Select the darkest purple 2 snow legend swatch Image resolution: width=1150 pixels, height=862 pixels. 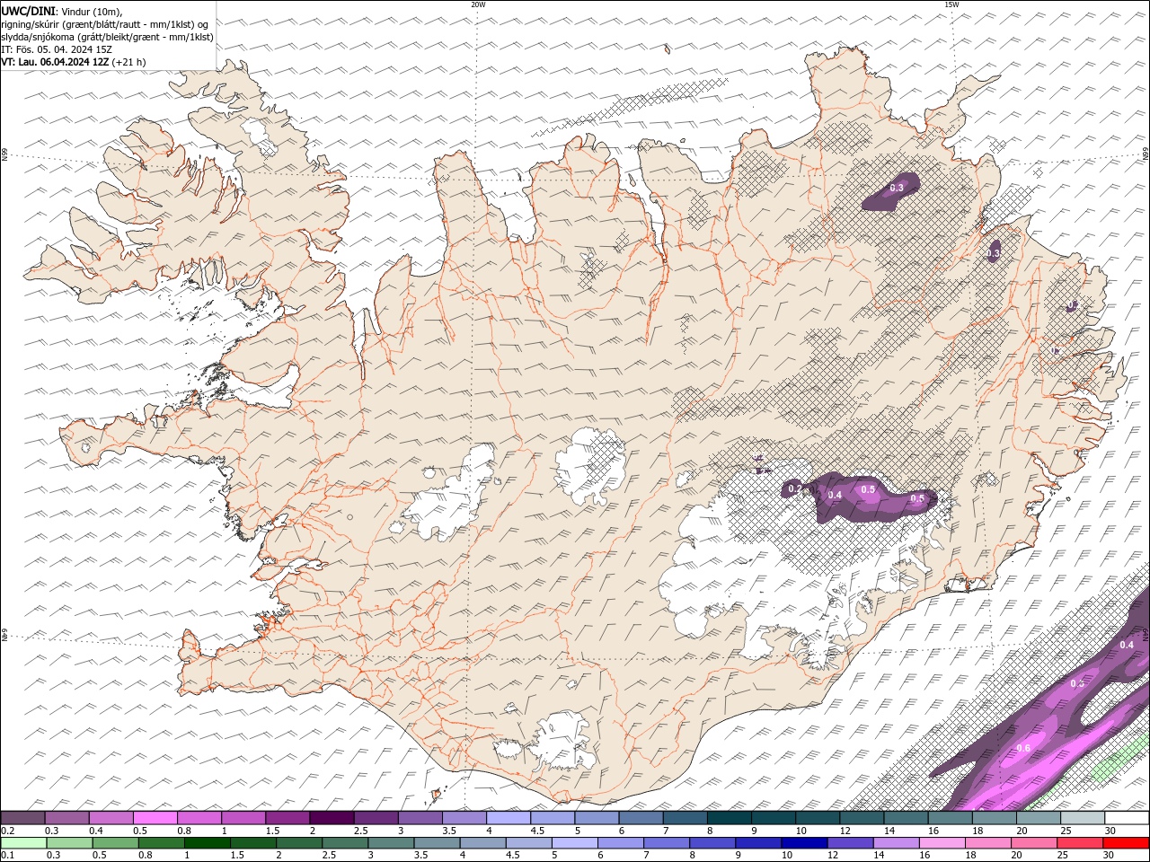click(x=332, y=818)
